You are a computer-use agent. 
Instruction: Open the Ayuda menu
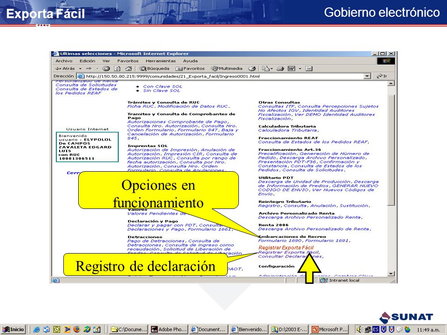point(190,61)
